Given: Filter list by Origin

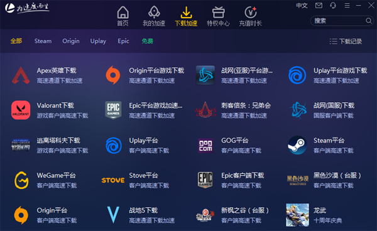Looking at the screenshot, I should click(71, 41).
